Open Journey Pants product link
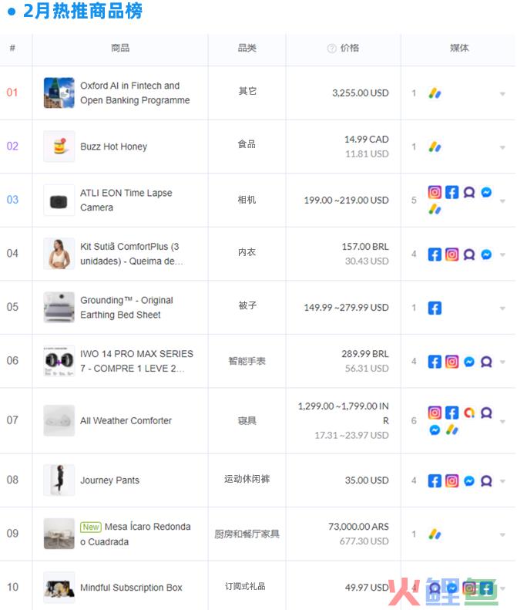 (x=109, y=480)
